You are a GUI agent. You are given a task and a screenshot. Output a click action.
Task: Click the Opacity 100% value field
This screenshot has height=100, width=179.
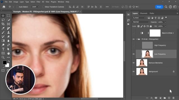coord(161,22)
